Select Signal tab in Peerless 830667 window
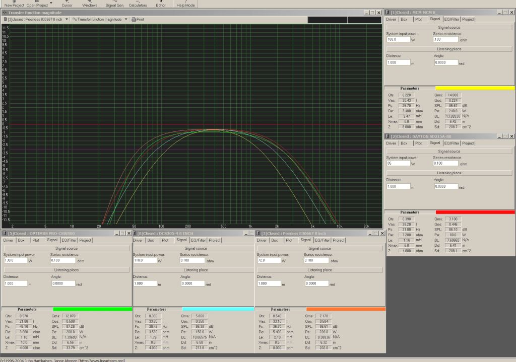This screenshot has height=362, width=516. (x=305, y=240)
